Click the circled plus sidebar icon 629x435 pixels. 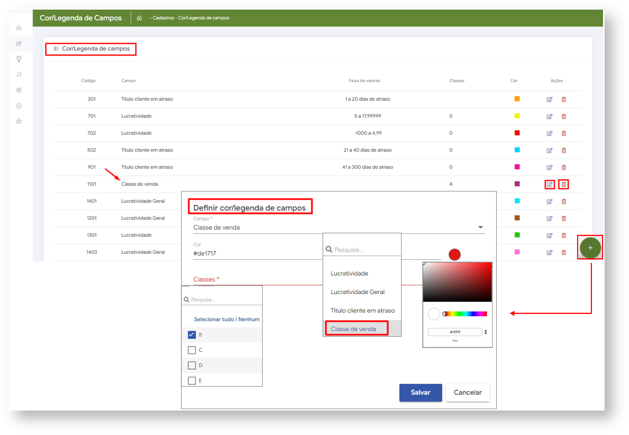pos(19,106)
